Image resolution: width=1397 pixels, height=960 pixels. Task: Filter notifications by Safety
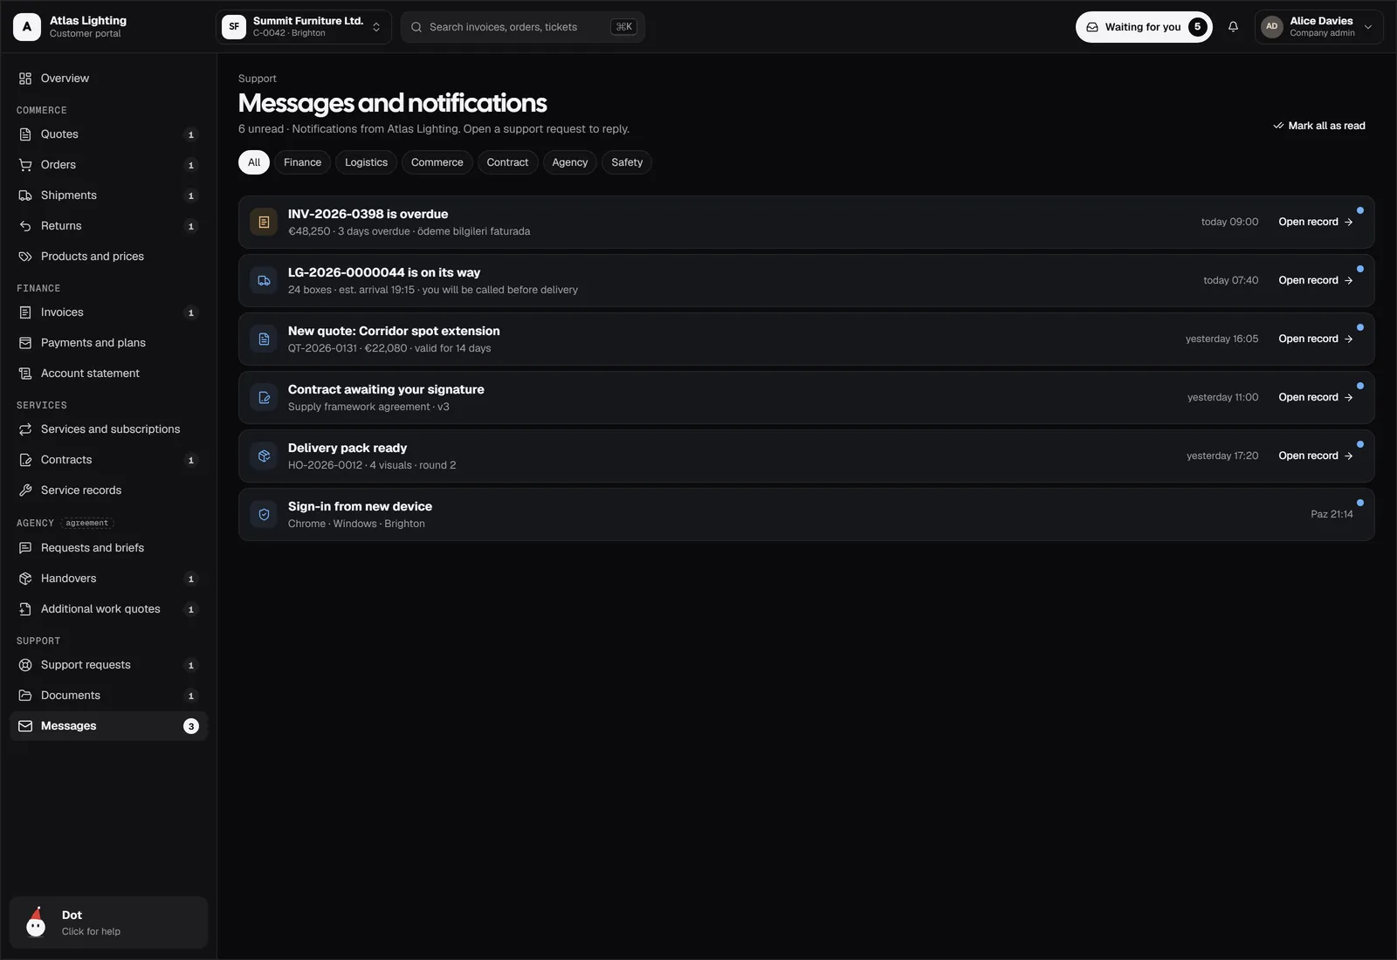pos(627,162)
